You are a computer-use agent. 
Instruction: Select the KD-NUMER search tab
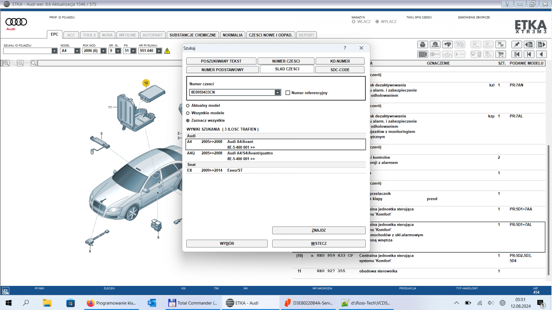pos(340,61)
